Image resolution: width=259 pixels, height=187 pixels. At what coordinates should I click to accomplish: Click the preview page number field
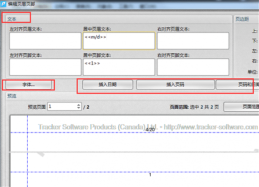point(62,106)
